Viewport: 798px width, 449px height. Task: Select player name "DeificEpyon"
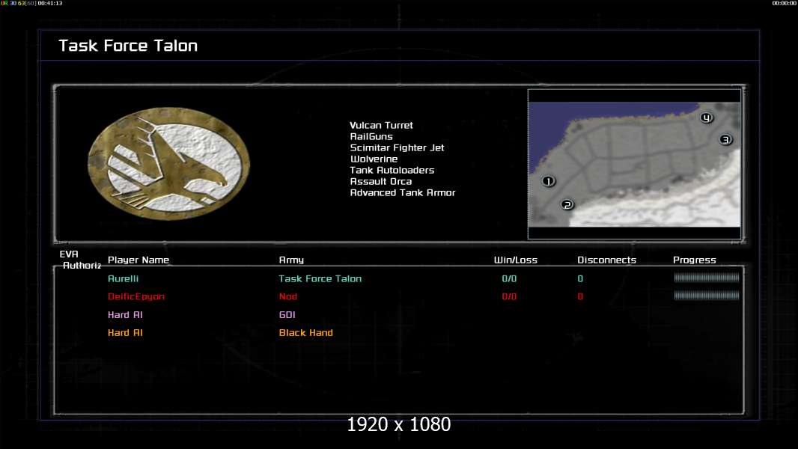(136, 296)
